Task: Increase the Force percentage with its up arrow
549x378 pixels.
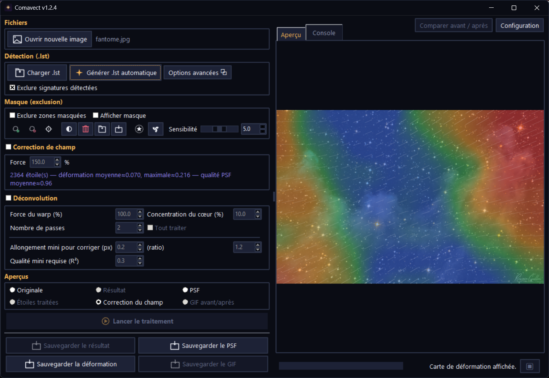Action: [57, 159]
